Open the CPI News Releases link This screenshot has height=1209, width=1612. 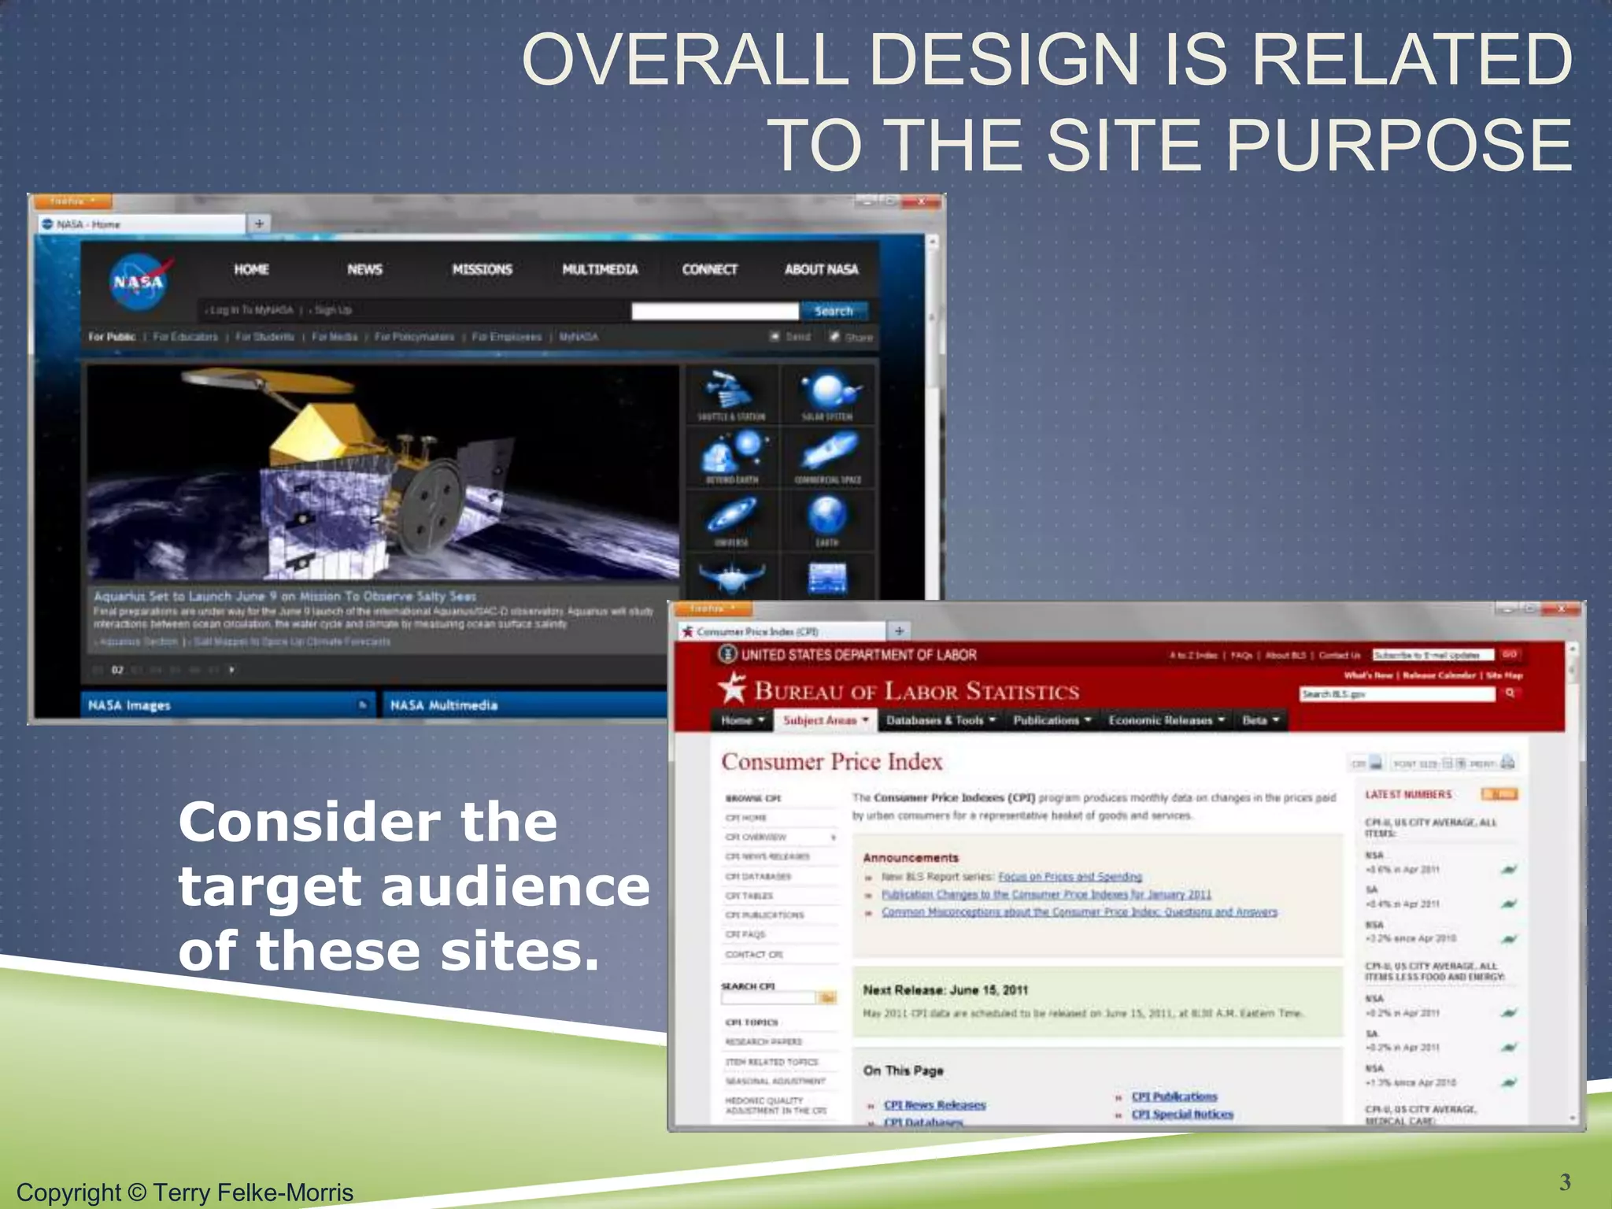(934, 1105)
